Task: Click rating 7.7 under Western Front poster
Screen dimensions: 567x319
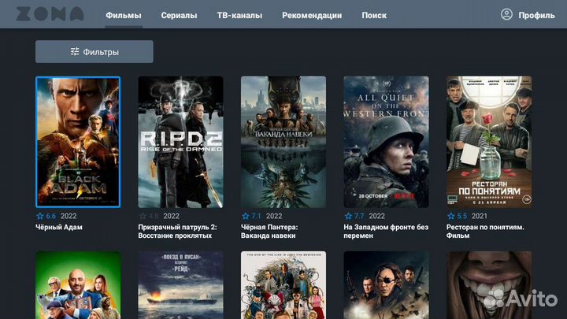Action: pyautogui.click(x=359, y=216)
